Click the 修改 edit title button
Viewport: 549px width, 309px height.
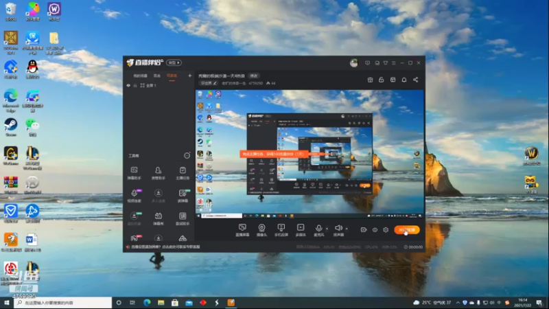pos(253,76)
